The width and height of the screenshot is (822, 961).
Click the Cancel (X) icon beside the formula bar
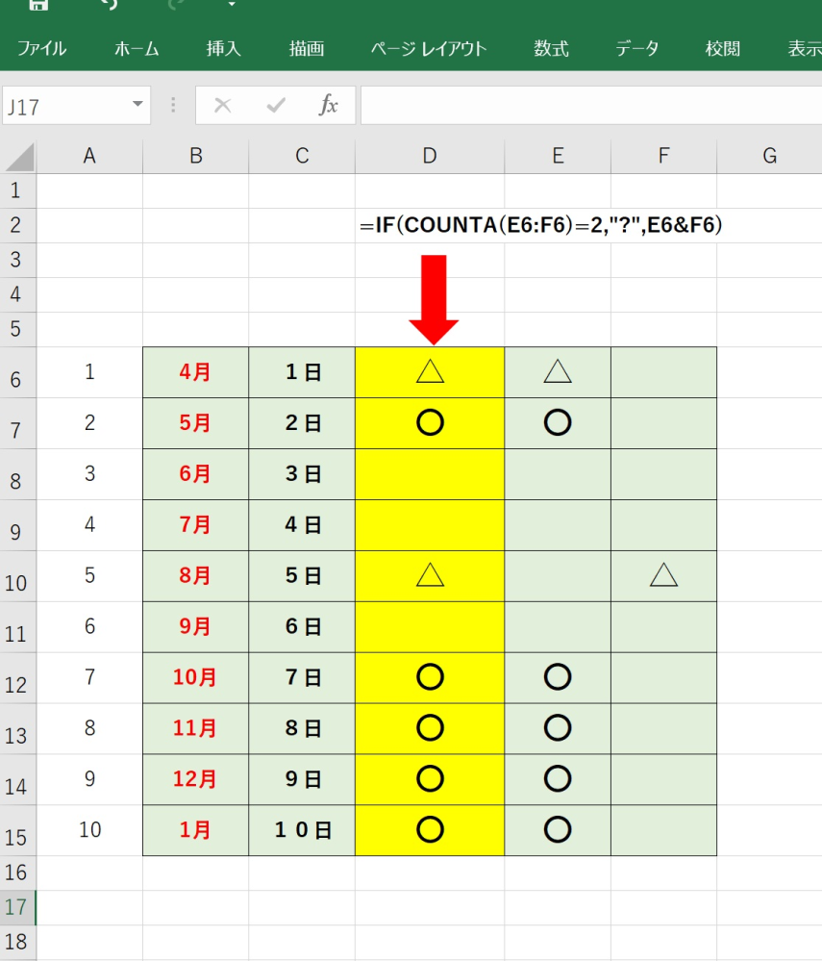[223, 106]
